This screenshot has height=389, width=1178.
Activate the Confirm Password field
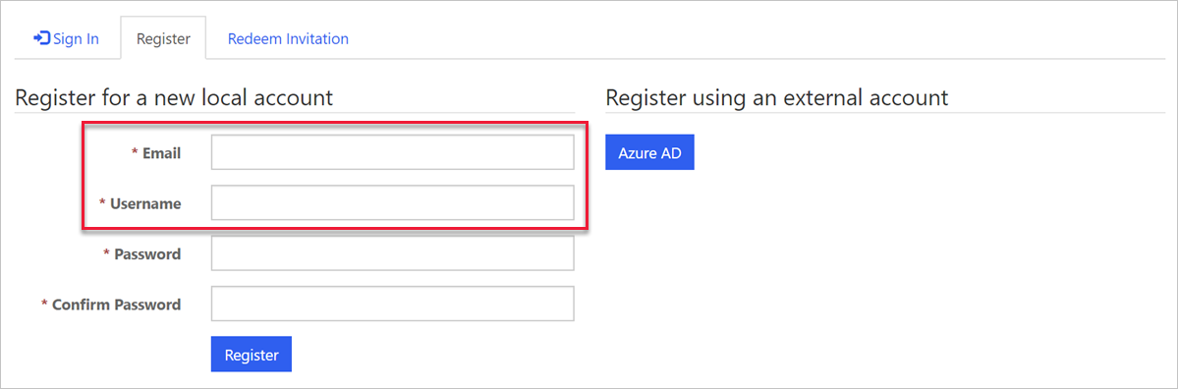click(x=393, y=305)
